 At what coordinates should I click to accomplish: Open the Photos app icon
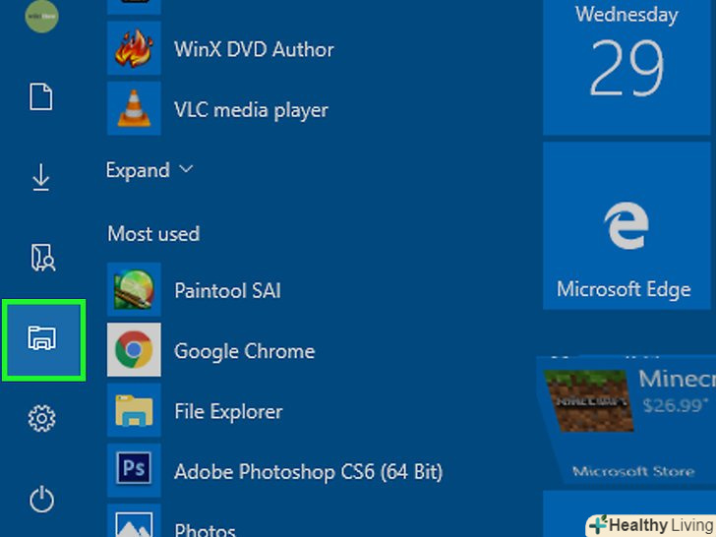[x=134, y=521]
